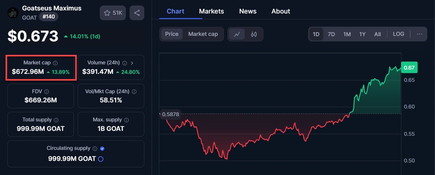435x175 pixels.
Task: Click FDV info icon
Action: pyautogui.click(x=47, y=92)
